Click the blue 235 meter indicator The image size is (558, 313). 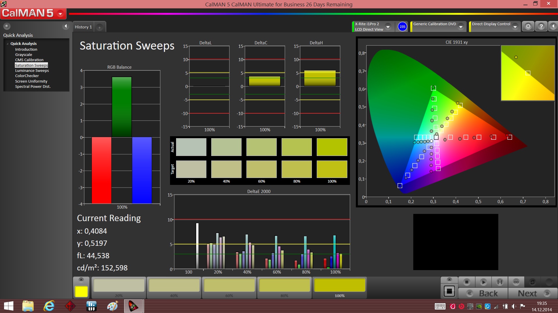coord(402,27)
